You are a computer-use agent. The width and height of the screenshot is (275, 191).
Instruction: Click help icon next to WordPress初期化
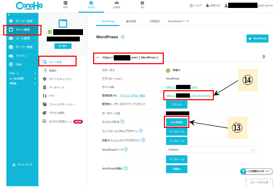coord(126,168)
